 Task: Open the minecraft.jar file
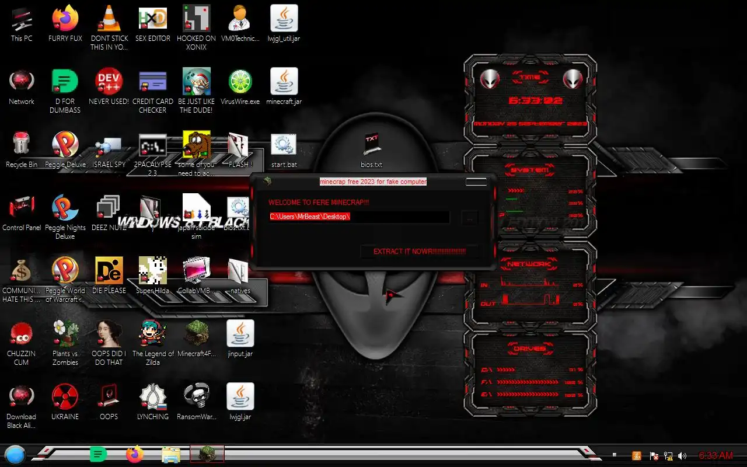284,86
